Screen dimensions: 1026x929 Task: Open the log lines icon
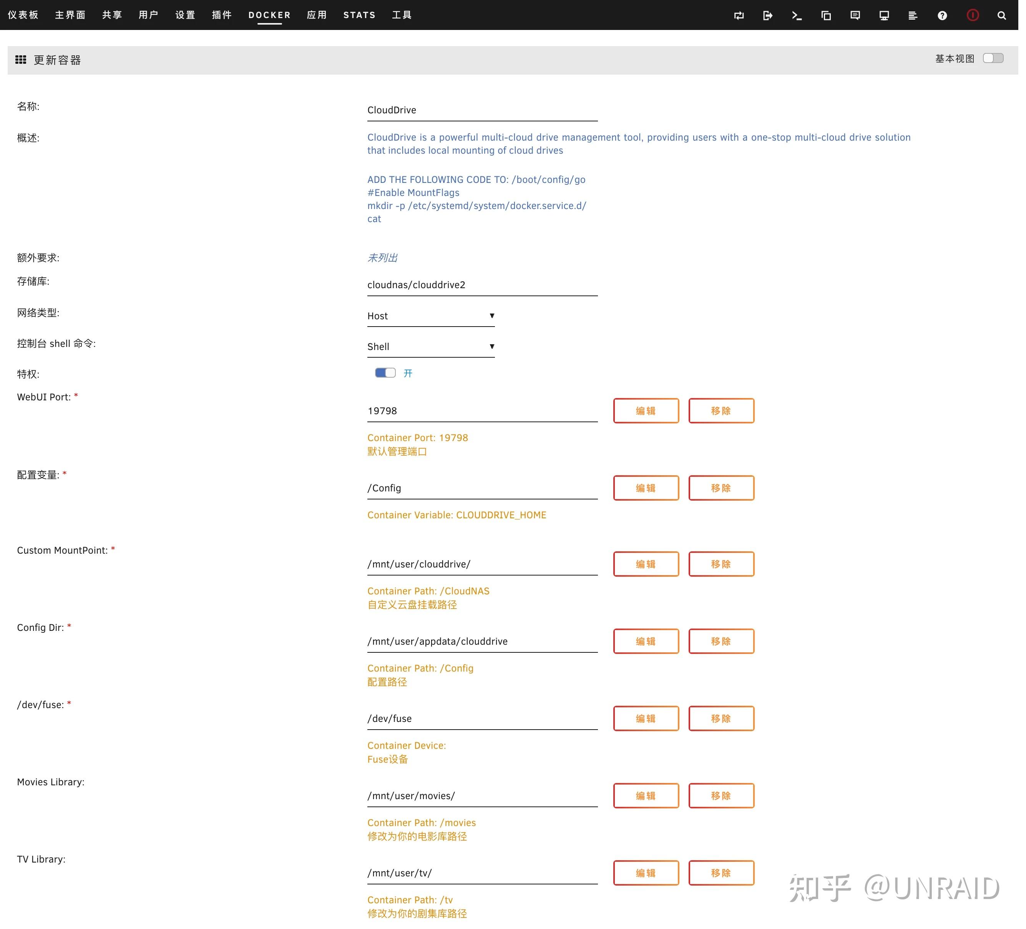point(913,16)
